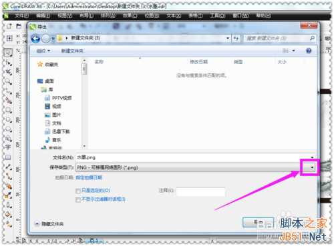Select the Freehand tool in the toolbox
Viewport: 334px width, 246px height.
point(8,91)
